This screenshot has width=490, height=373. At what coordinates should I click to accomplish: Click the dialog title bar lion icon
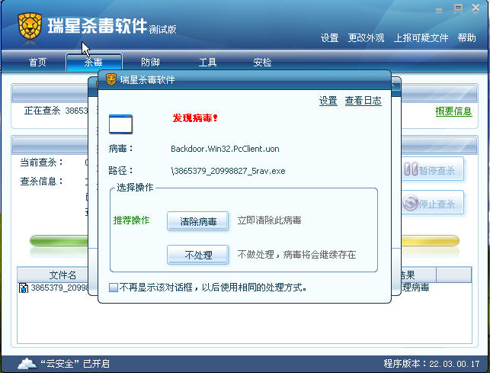pyautogui.click(x=111, y=79)
